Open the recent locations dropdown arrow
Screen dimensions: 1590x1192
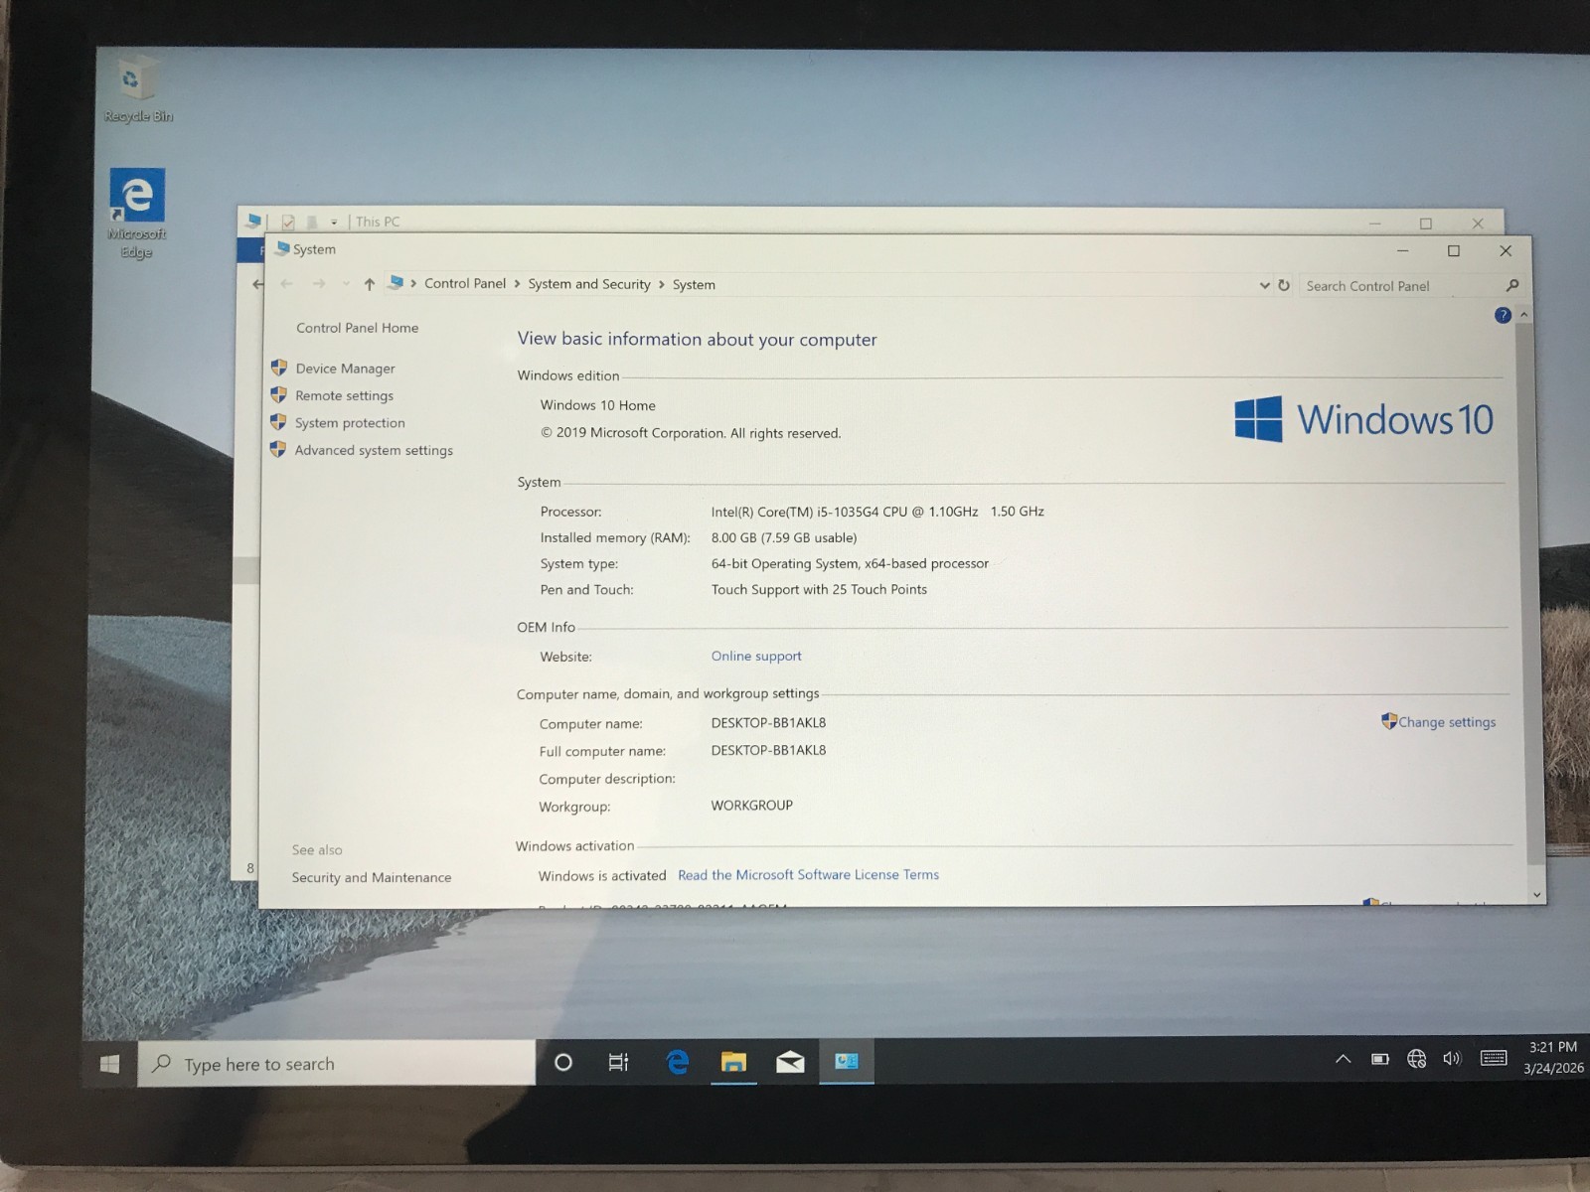(x=346, y=284)
